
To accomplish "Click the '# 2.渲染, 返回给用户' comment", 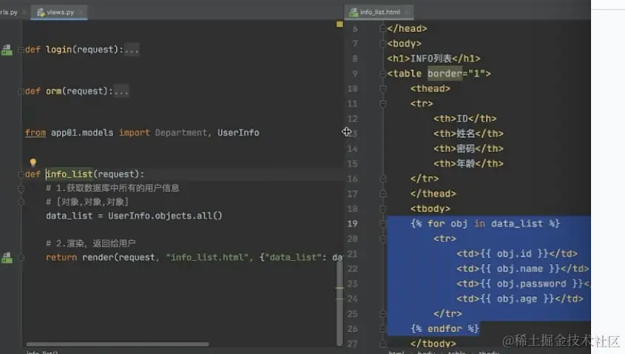I will (90, 243).
